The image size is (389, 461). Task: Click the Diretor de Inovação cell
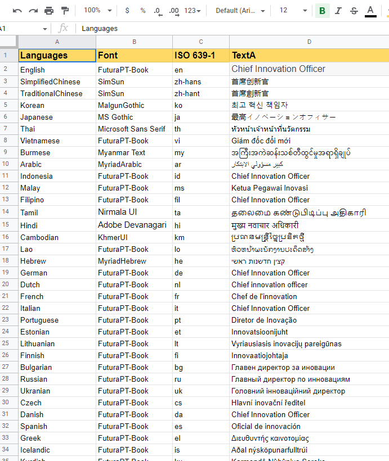tap(309, 320)
